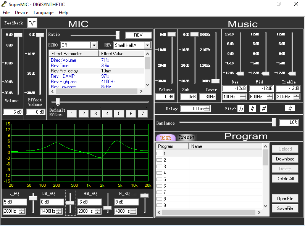305x226 pixels.
Task: Click the Banlance slider handle
Action: [x=274, y=122]
